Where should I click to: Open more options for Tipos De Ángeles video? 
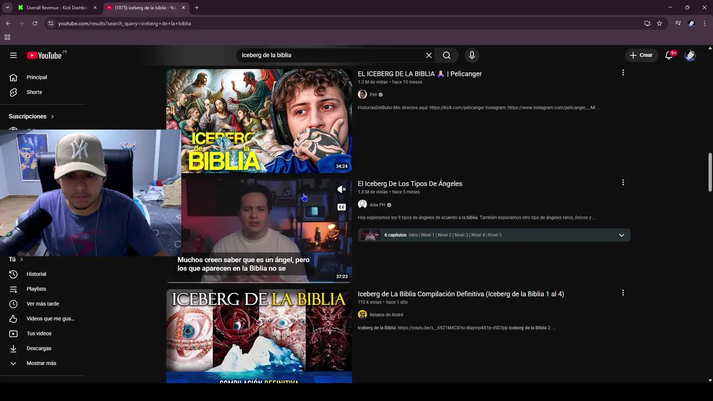coord(623,182)
